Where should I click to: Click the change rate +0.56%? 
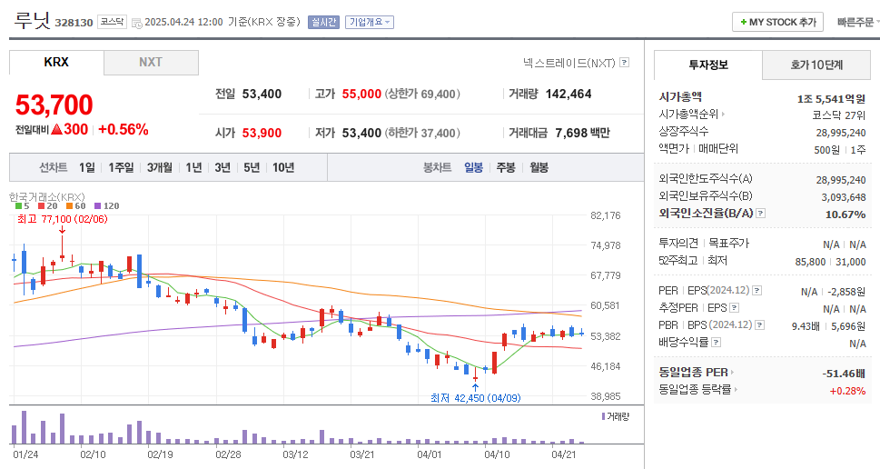point(123,130)
